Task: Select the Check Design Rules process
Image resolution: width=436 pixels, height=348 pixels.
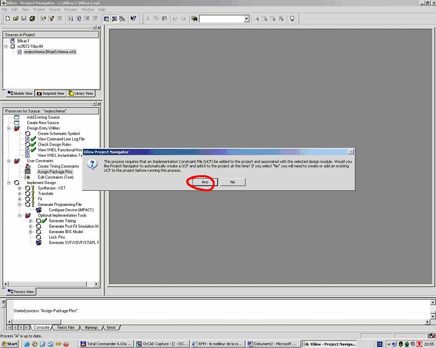Action: click(x=55, y=145)
